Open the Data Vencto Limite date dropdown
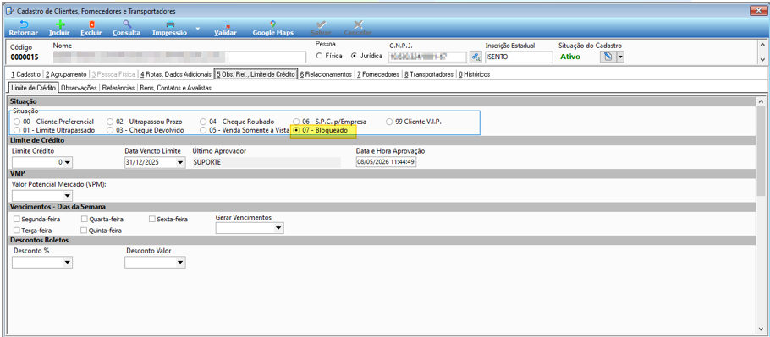Screen dimensions: 770x337 tap(181, 162)
